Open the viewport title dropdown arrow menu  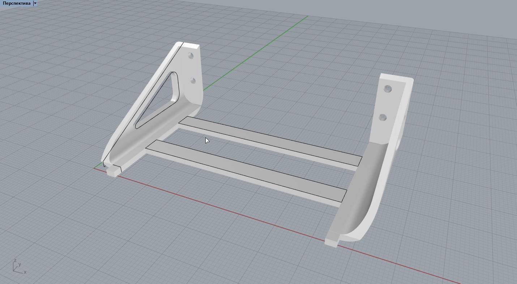tap(35, 3)
